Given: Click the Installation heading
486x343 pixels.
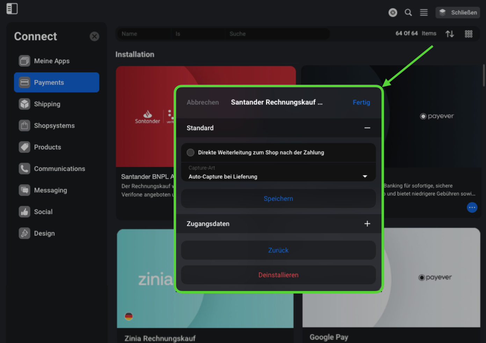Looking at the screenshot, I should click(x=135, y=54).
